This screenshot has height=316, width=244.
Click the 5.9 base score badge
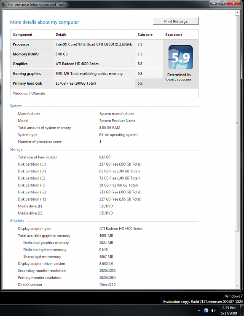coord(181,57)
